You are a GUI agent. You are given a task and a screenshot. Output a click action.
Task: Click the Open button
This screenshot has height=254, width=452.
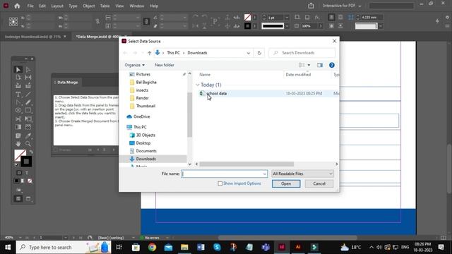286,183
